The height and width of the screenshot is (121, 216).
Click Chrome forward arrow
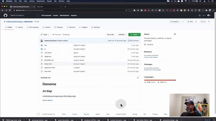6,10
